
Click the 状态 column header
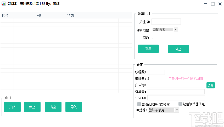point(71,15)
